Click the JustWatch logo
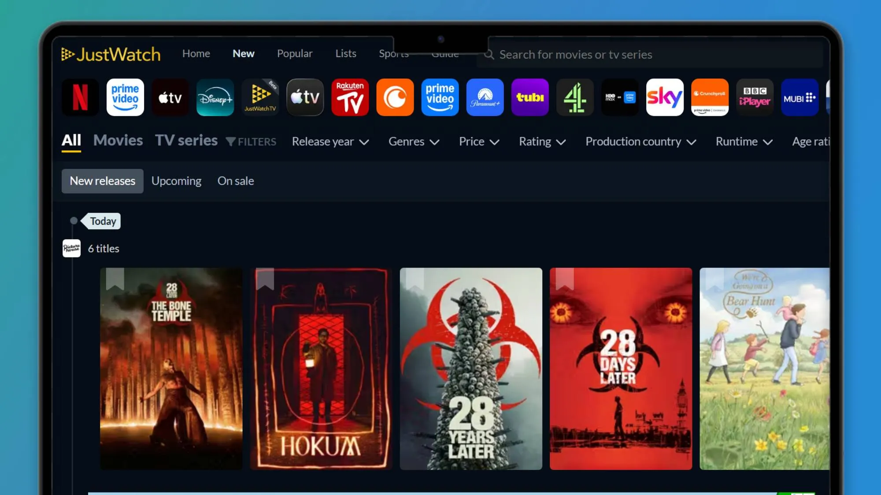The height and width of the screenshot is (495, 881). click(x=111, y=54)
